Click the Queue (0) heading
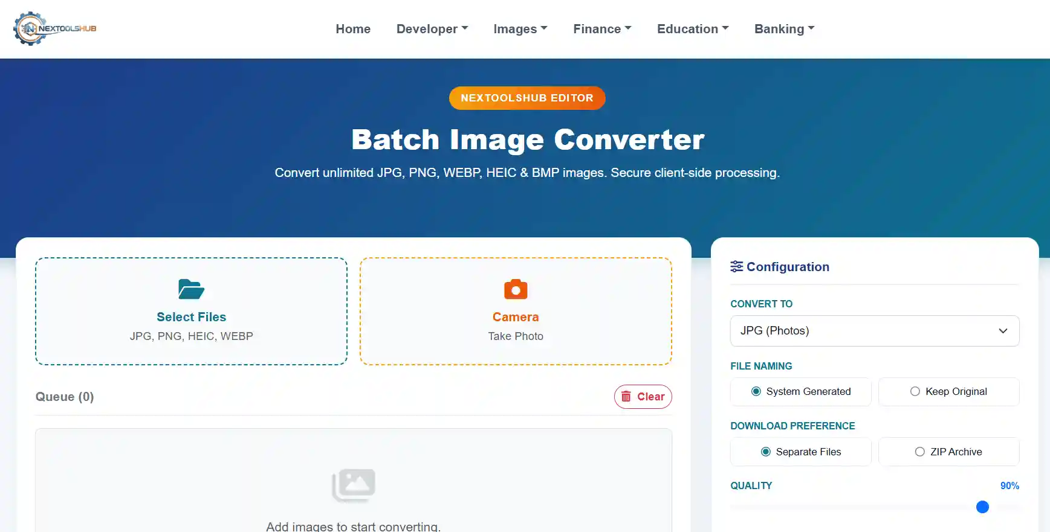The height and width of the screenshot is (532, 1050). [65, 397]
